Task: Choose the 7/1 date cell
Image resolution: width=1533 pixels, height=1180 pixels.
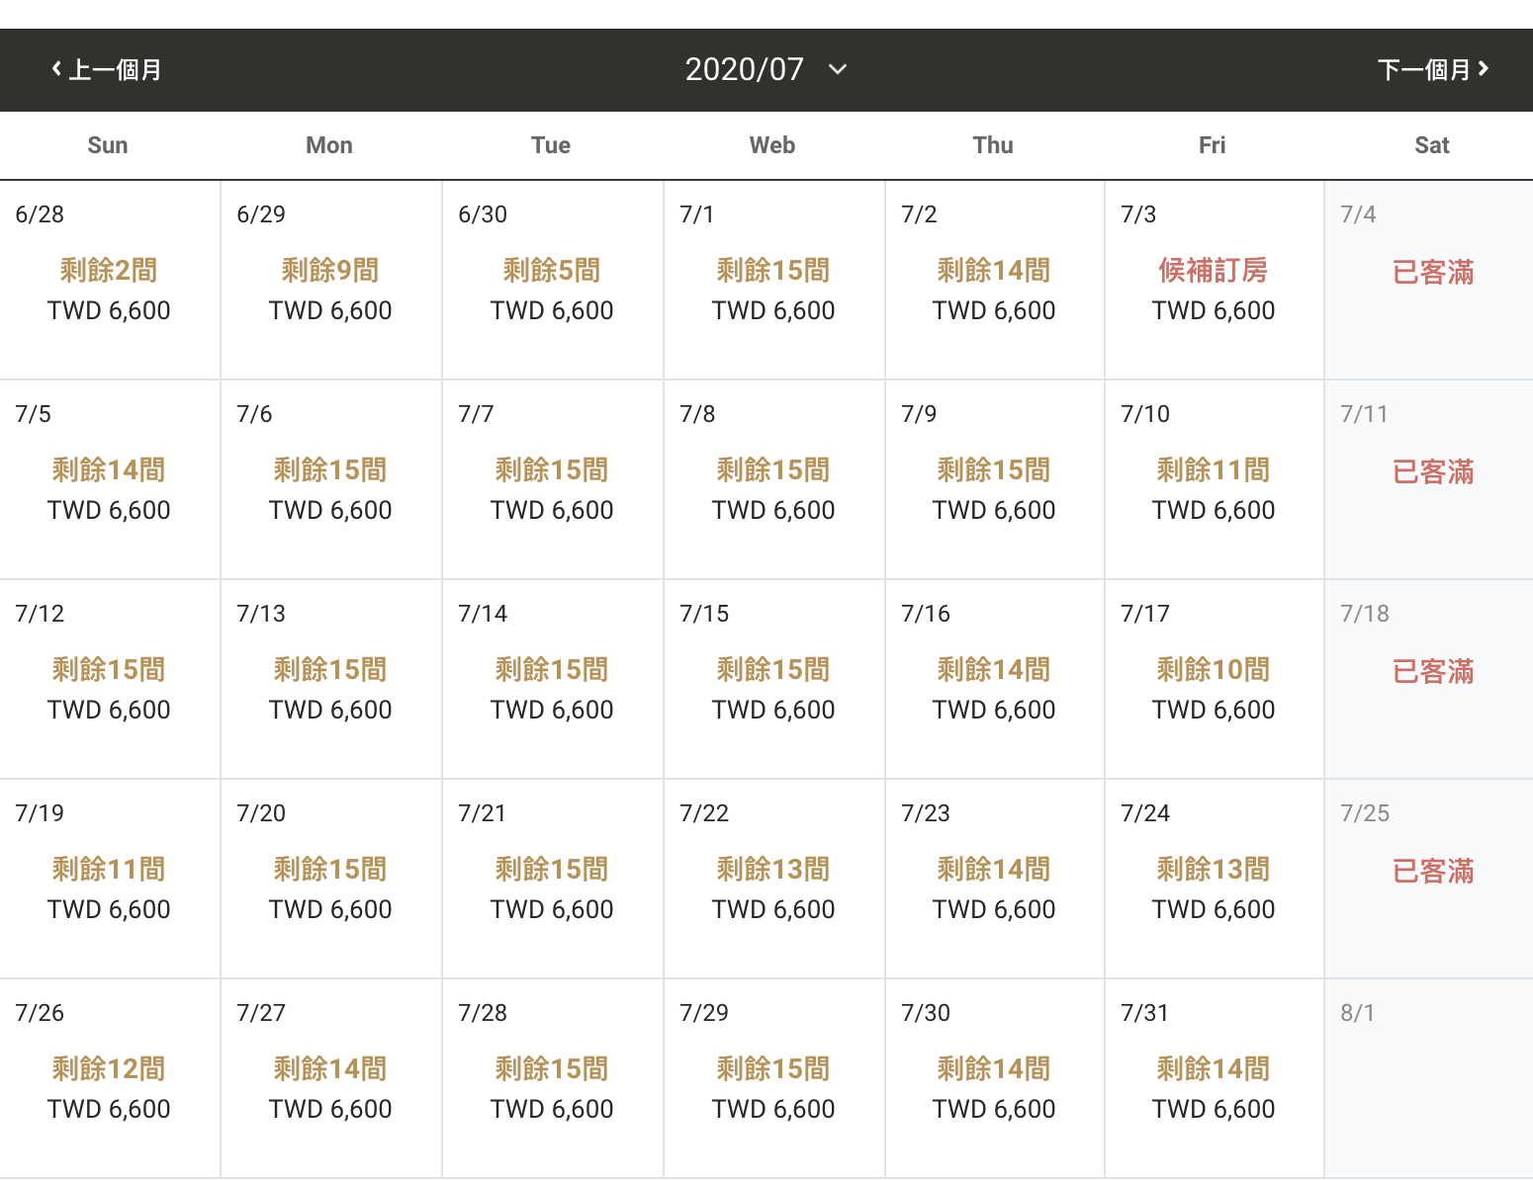Action: point(774,280)
